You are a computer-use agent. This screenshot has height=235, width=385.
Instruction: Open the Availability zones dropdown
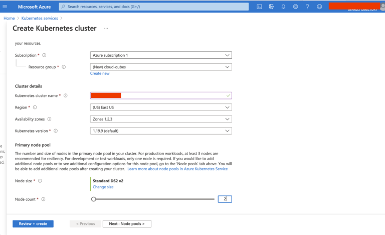(161, 119)
